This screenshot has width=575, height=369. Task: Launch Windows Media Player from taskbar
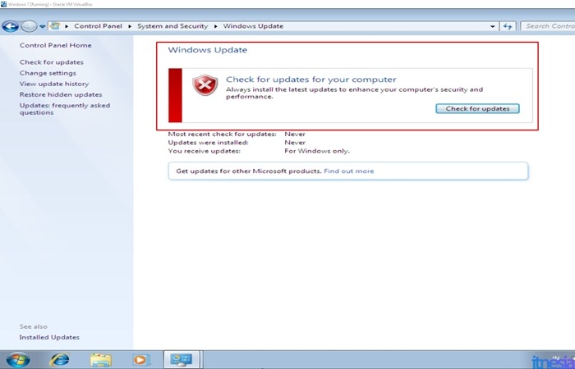(141, 359)
